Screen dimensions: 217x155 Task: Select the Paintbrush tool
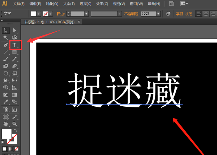pyautogui.click(x=6, y=59)
